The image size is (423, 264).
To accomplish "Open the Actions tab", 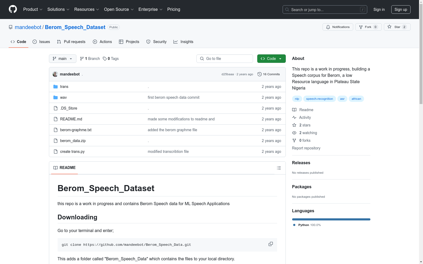I will tap(102, 42).
